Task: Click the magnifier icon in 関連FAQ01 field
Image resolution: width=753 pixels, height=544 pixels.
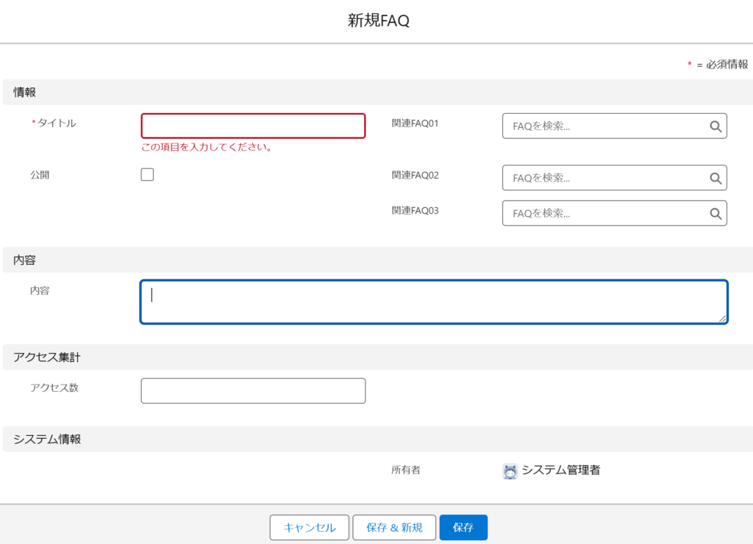Action: point(715,126)
